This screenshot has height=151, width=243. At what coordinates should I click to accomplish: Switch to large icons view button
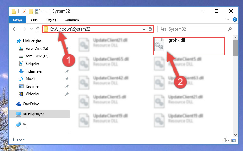tap(234, 140)
